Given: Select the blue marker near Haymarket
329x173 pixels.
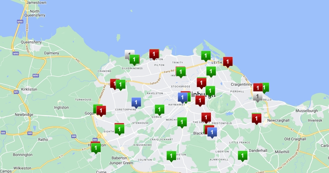Looking at the screenshot, I should click(182, 97).
